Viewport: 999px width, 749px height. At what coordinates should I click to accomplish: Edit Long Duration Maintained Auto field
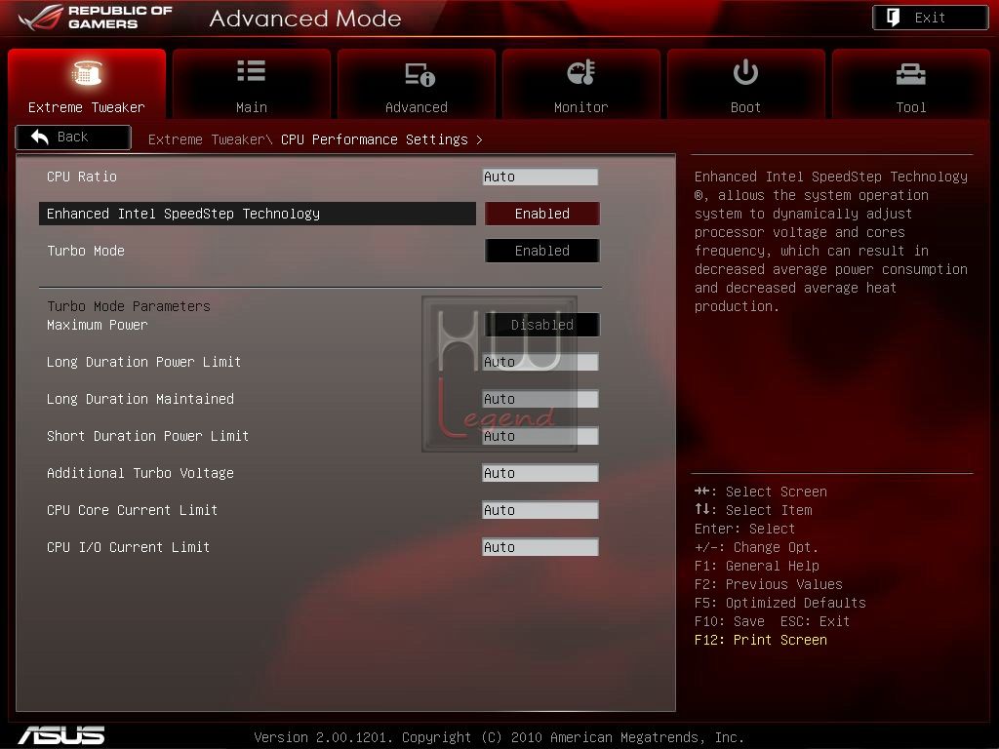540,399
